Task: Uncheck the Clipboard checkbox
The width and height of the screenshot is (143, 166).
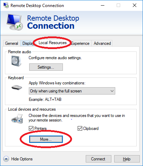Action: (x=80, y=129)
